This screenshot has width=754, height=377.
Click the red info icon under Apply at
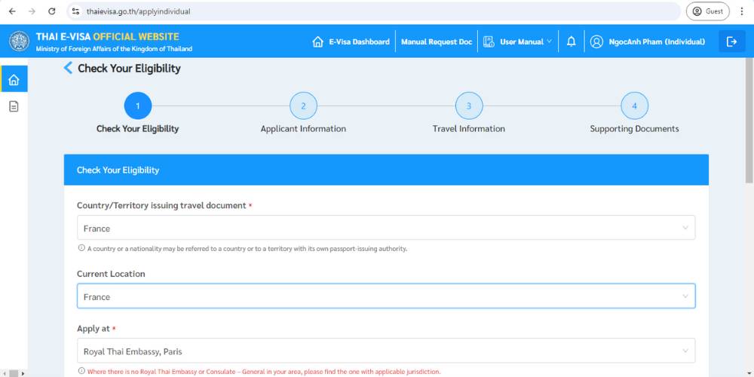81,371
